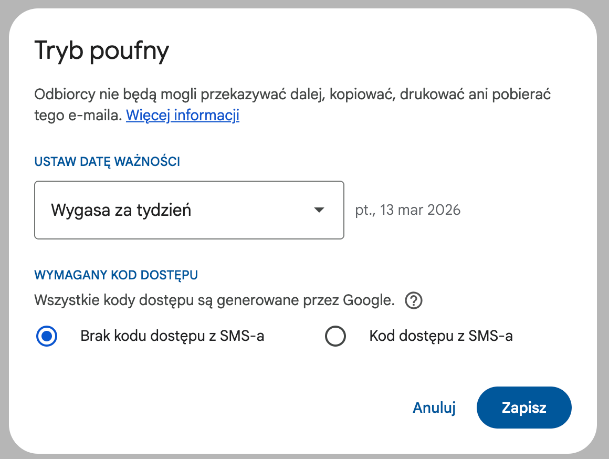The image size is (609, 459).
Task: Click the expiration dropdown arrow
Action: (x=318, y=210)
